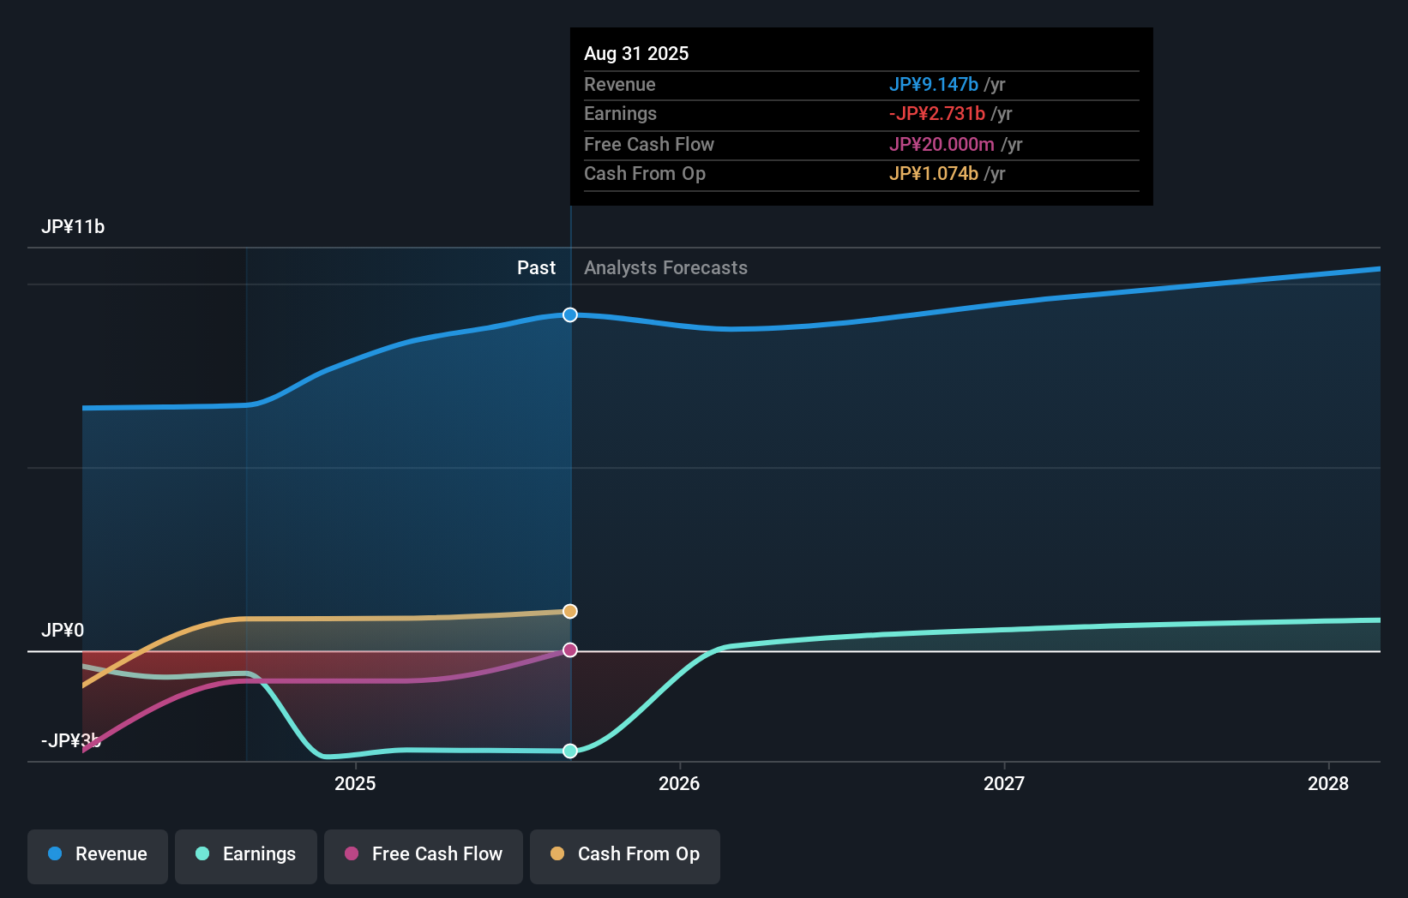Click the 2026 axis label
Viewport: 1408px width, 898px height.
pos(680,783)
